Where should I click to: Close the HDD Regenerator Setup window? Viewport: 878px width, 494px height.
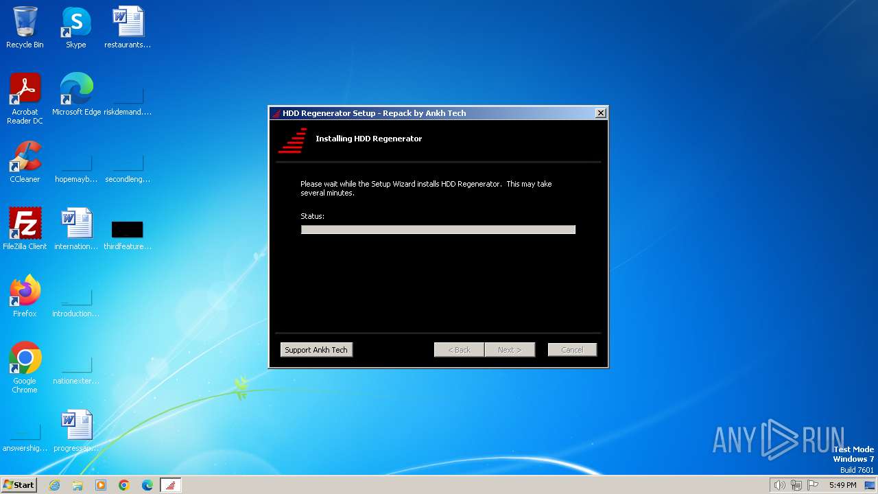[601, 113]
